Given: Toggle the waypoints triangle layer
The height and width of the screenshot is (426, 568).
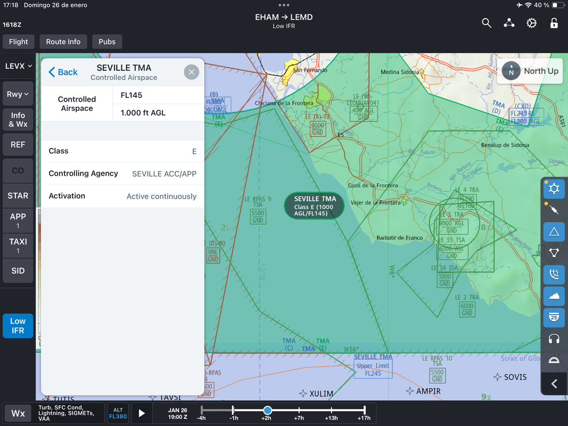Looking at the screenshot, I should tap(554, 232).
